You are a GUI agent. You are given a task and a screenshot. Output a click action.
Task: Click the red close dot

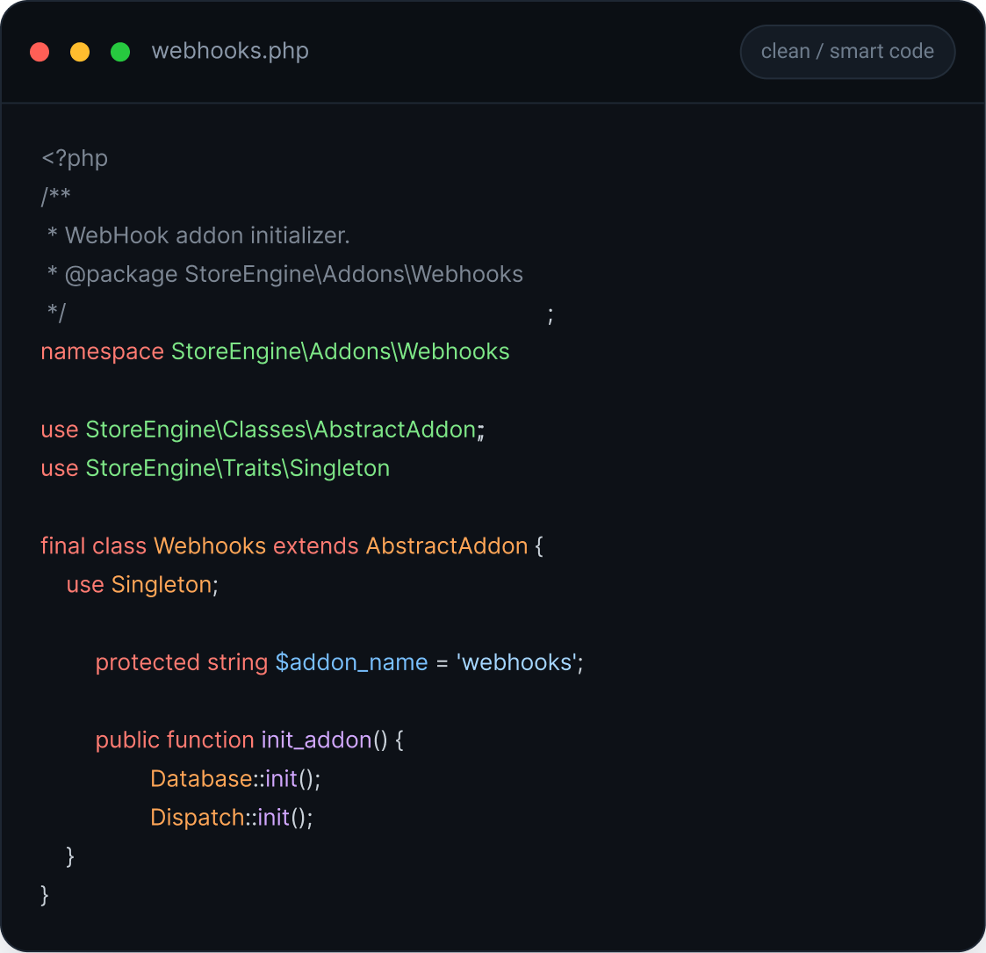pos(40,52)
